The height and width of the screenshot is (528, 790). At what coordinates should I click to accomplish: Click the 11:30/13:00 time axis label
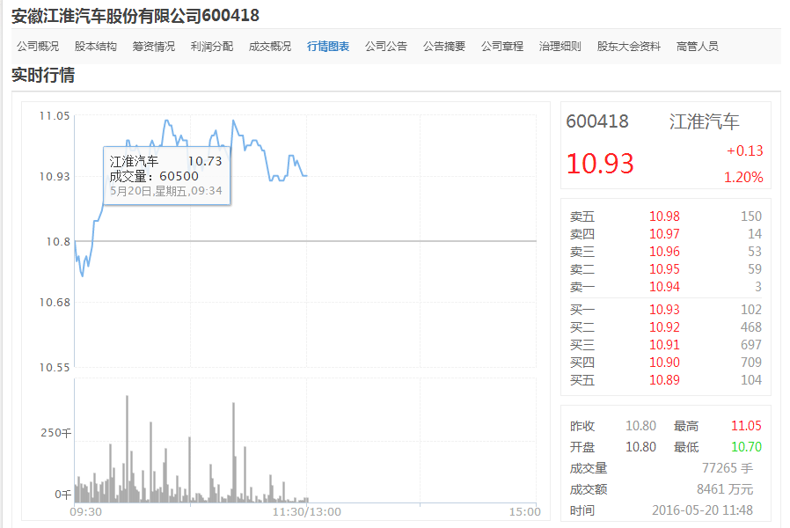point(306,511)
